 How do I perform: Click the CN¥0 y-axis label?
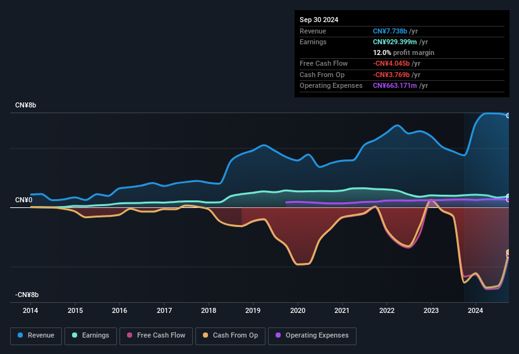click(x=23, y=200)
